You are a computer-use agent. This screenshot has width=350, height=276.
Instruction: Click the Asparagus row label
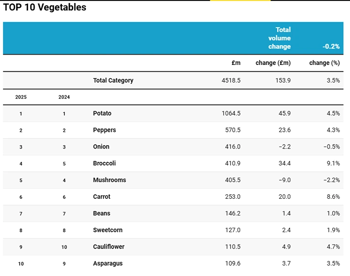(x=108, y=264)
